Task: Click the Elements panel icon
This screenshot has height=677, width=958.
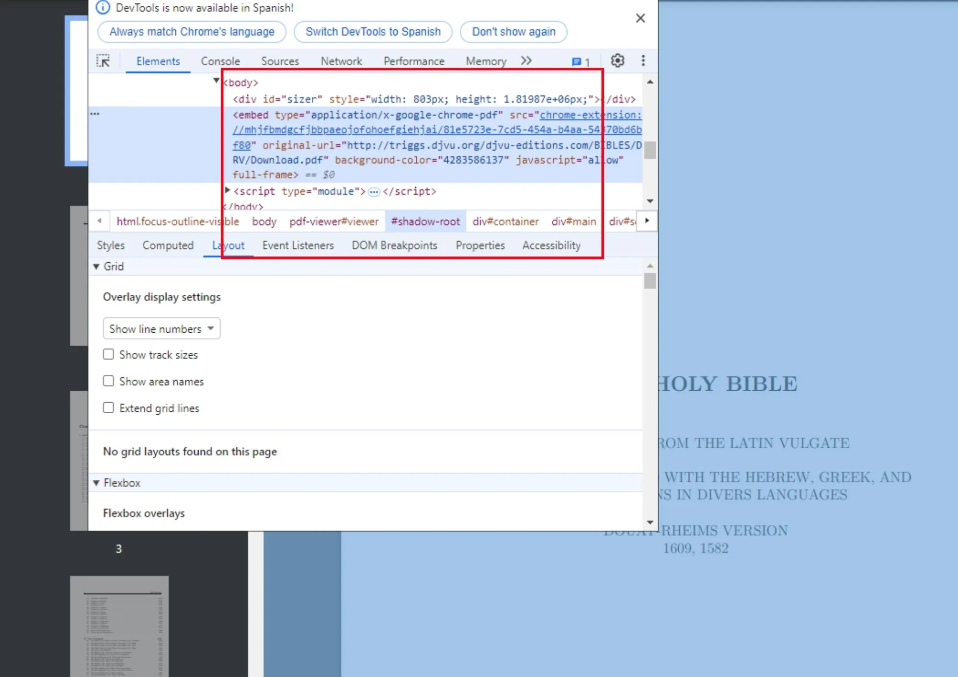Action: click(x=159, y=61)
